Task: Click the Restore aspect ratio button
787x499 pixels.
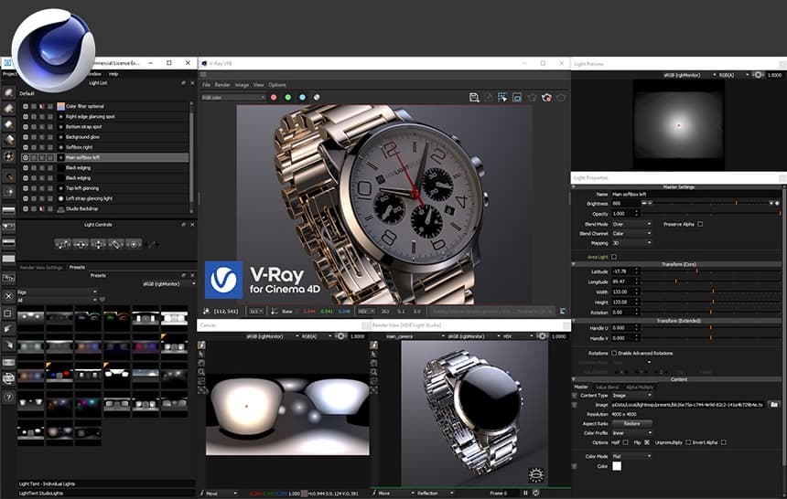Action: click(632, 424)
